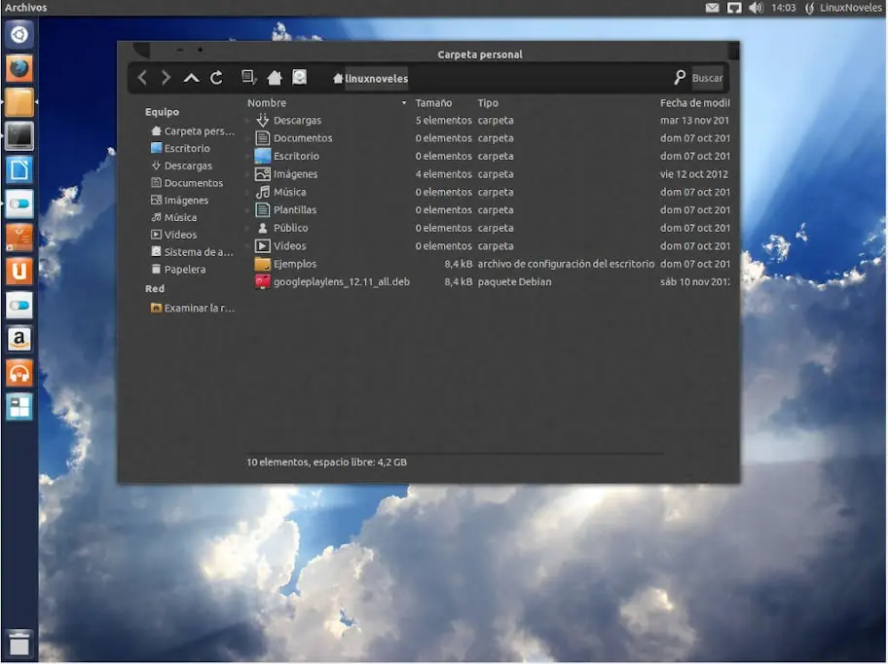Viewport: 888px width, 664px height.
Task: Select Documentos in the sidebar
Action: 187,183
